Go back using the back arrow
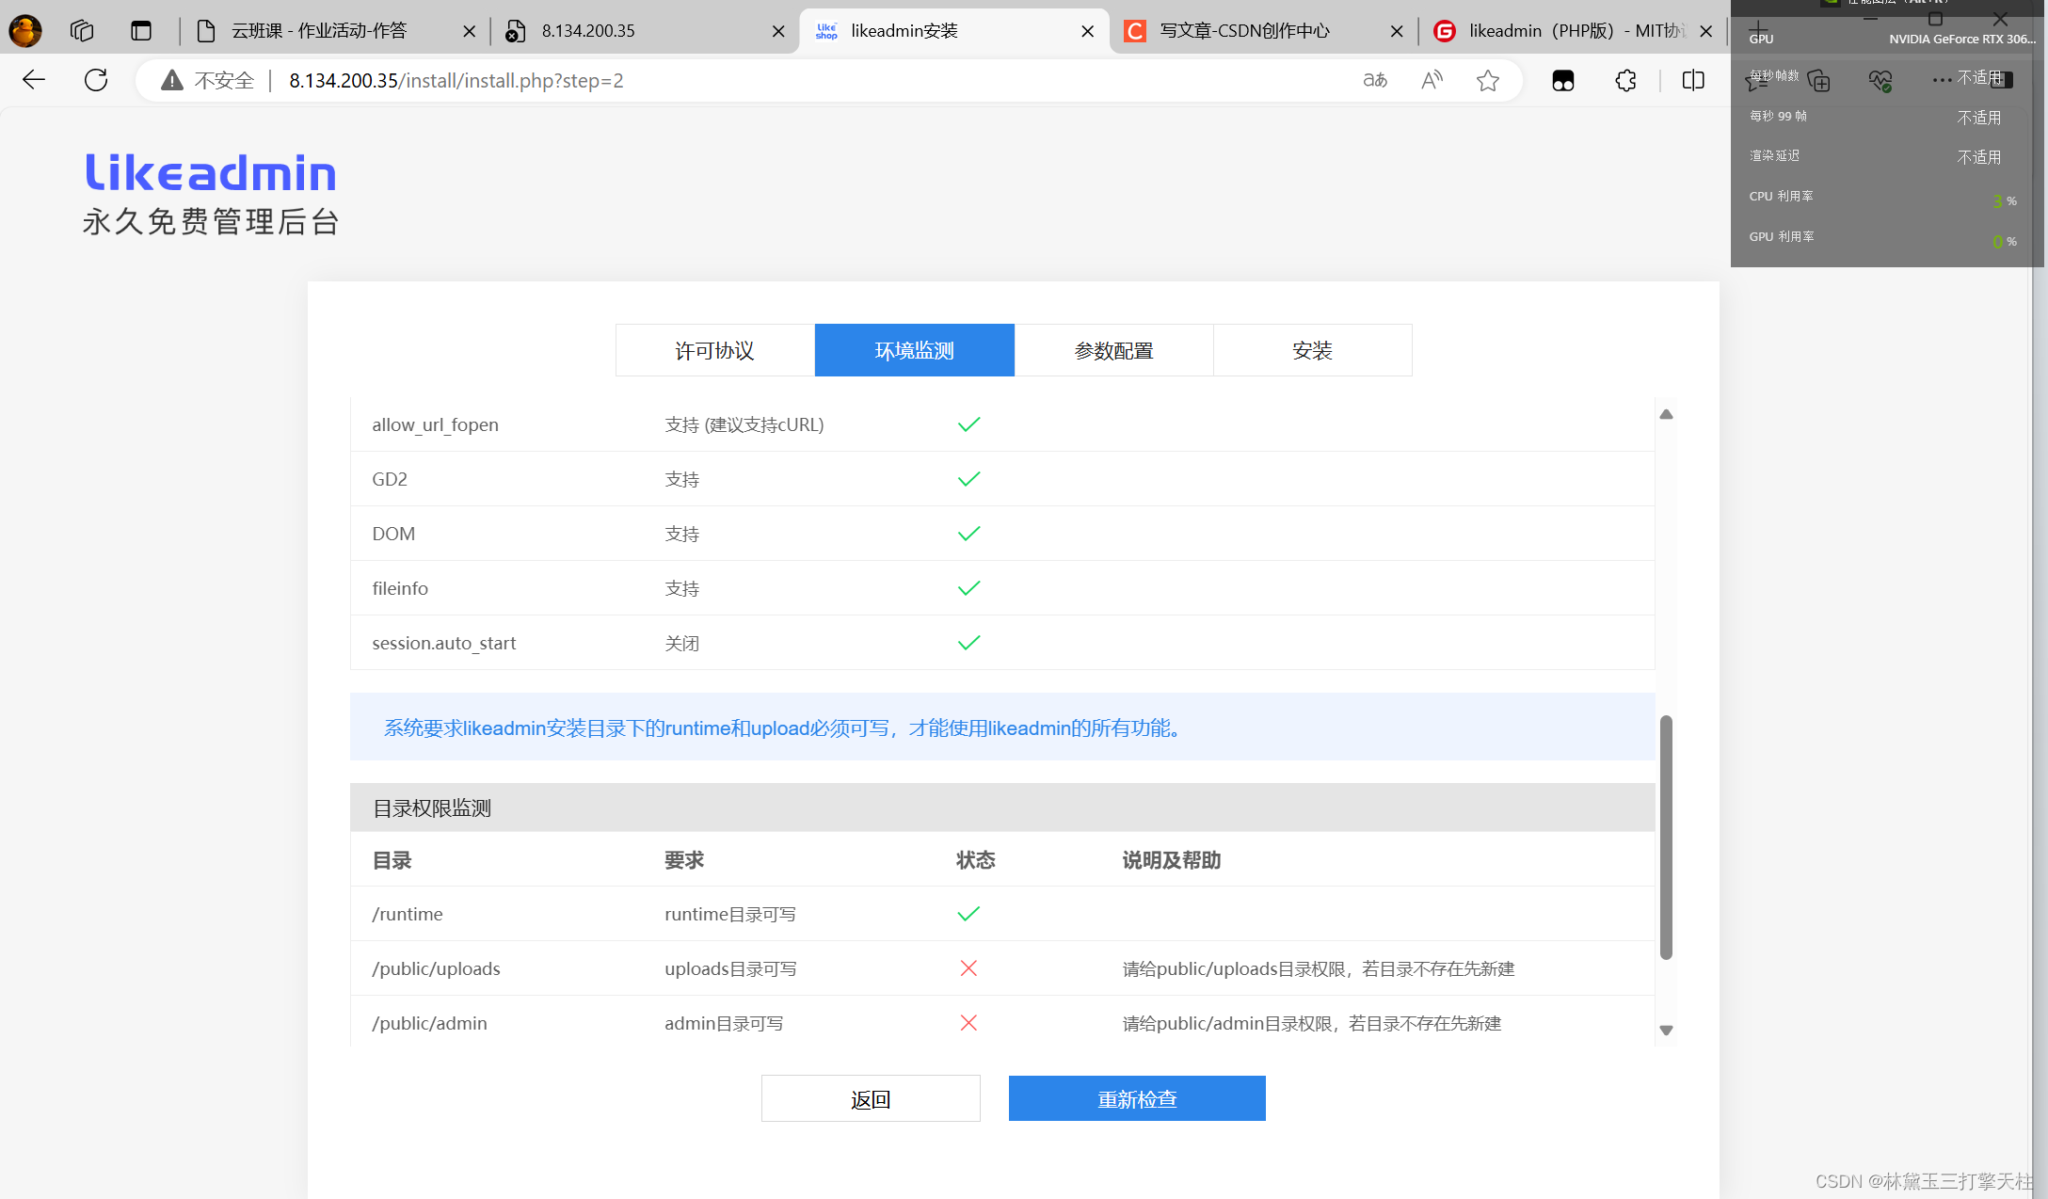 pyautogui.click(x=33, y=80)
